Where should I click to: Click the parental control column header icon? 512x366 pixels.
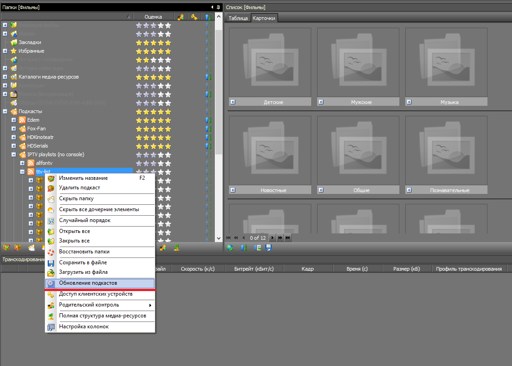coord(181,17)
